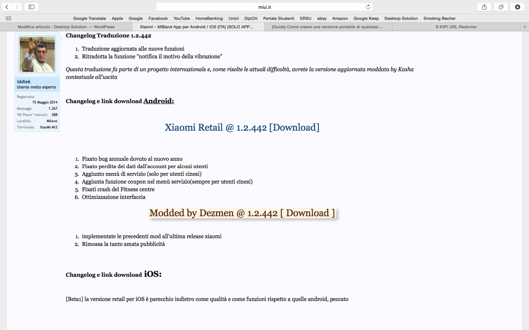
Task: Show all open tabs
Action: pos(501,7)
